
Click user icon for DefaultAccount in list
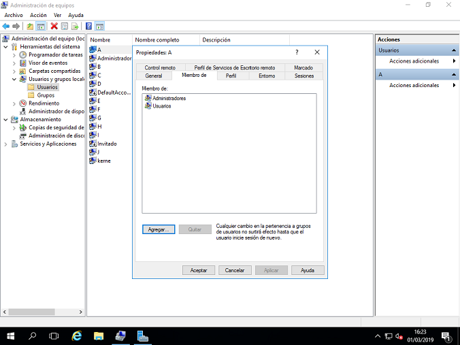pyautogui.click(x=93, y=93)
